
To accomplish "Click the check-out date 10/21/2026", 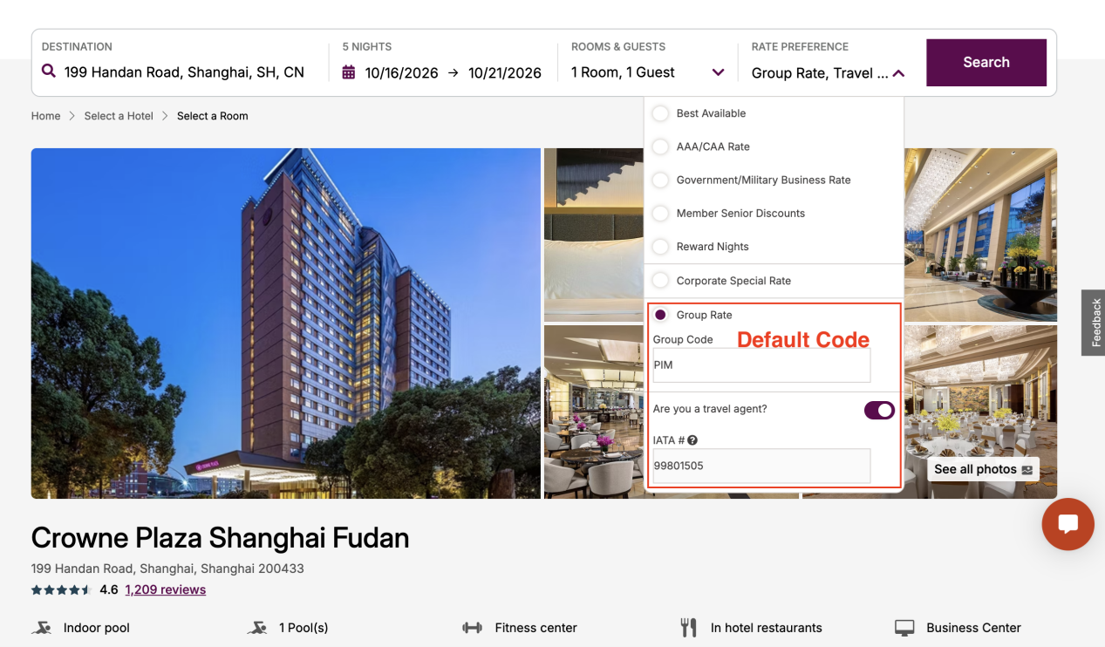I will point(505,73).
